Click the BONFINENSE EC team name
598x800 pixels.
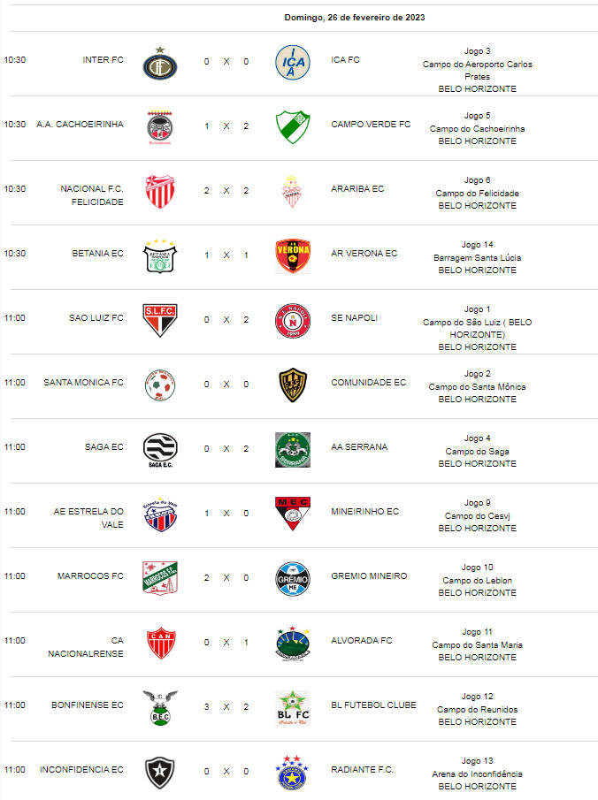[x=88, y=705]
